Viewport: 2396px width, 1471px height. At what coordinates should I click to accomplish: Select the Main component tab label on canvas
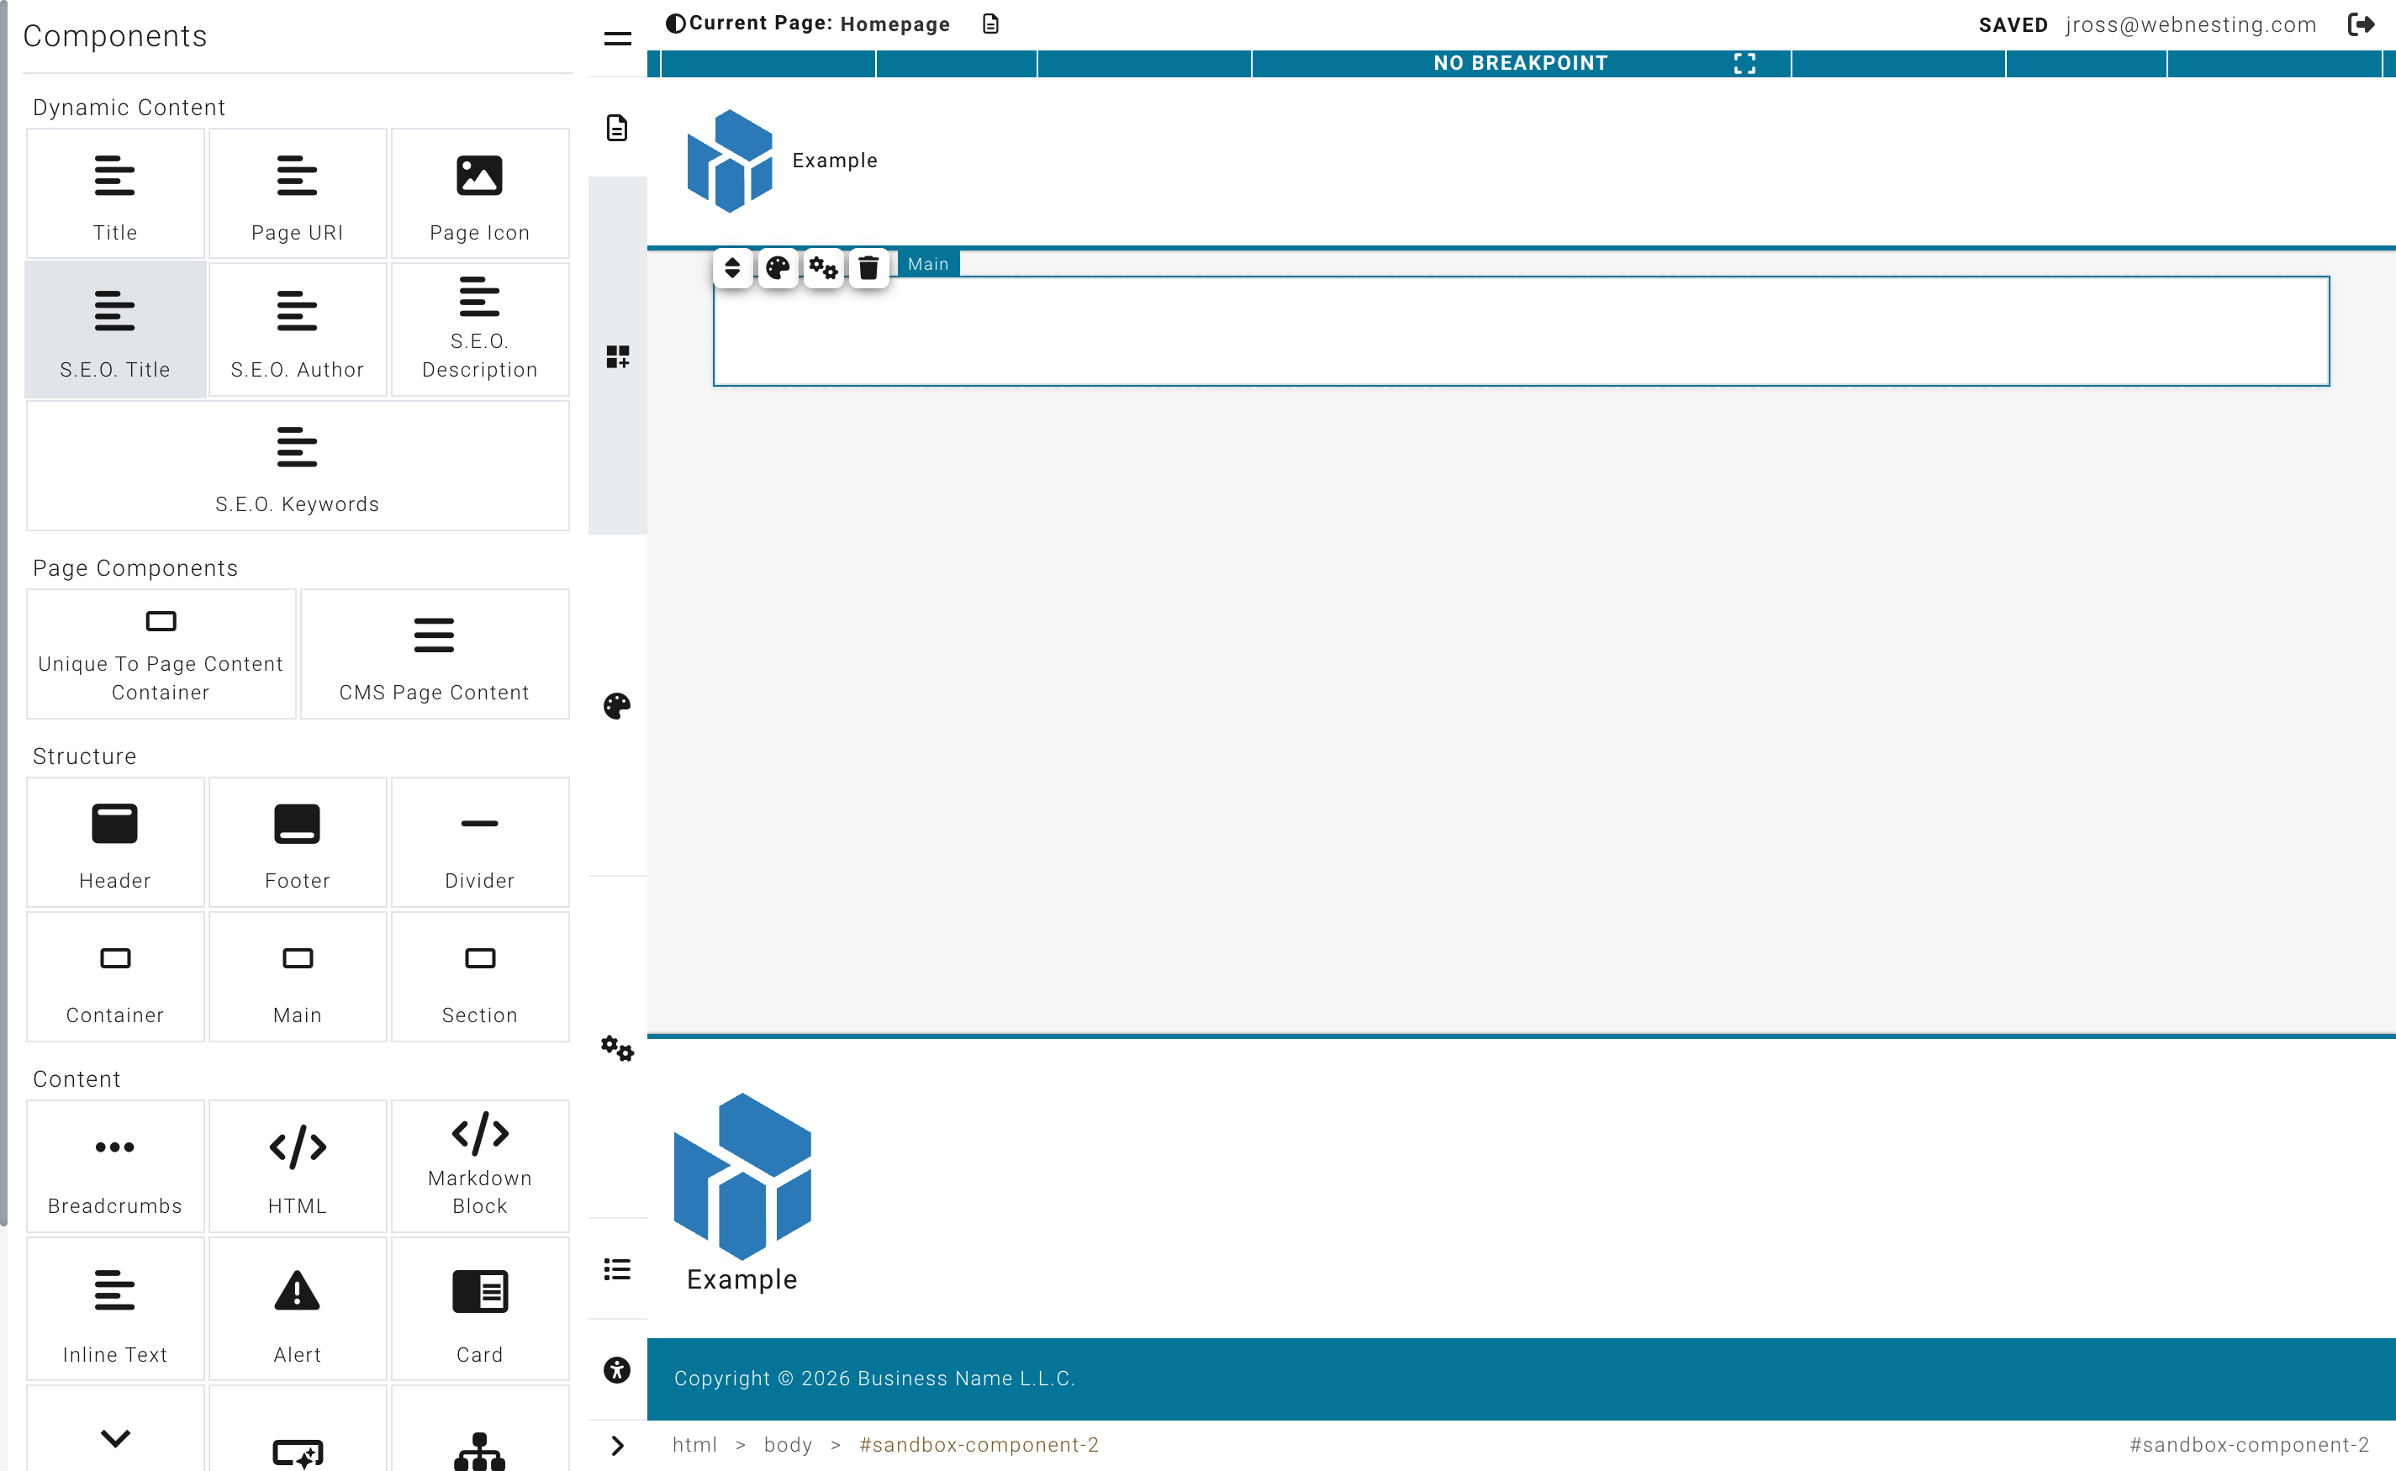pos(928,264)
